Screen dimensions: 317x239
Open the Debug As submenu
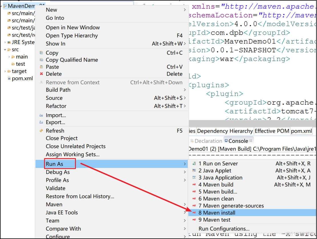coord(58,172)
